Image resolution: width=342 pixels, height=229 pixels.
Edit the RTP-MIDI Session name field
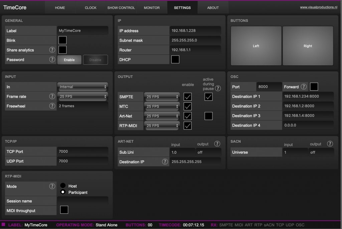83,201
